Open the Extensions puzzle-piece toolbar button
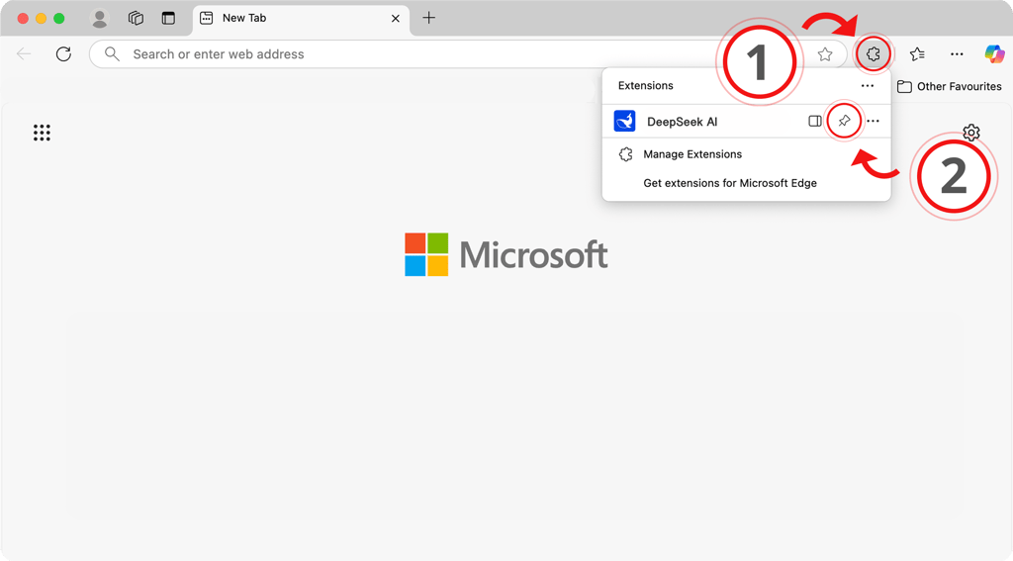Screen dimensions: 1013x561 [873, 54]
